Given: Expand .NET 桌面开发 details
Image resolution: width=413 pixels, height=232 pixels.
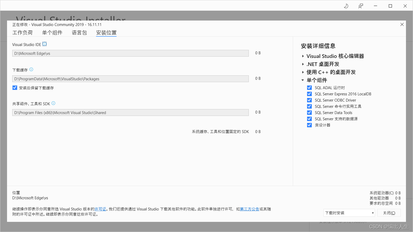Looking at the screenshot, I should click(x=303, y=64).
